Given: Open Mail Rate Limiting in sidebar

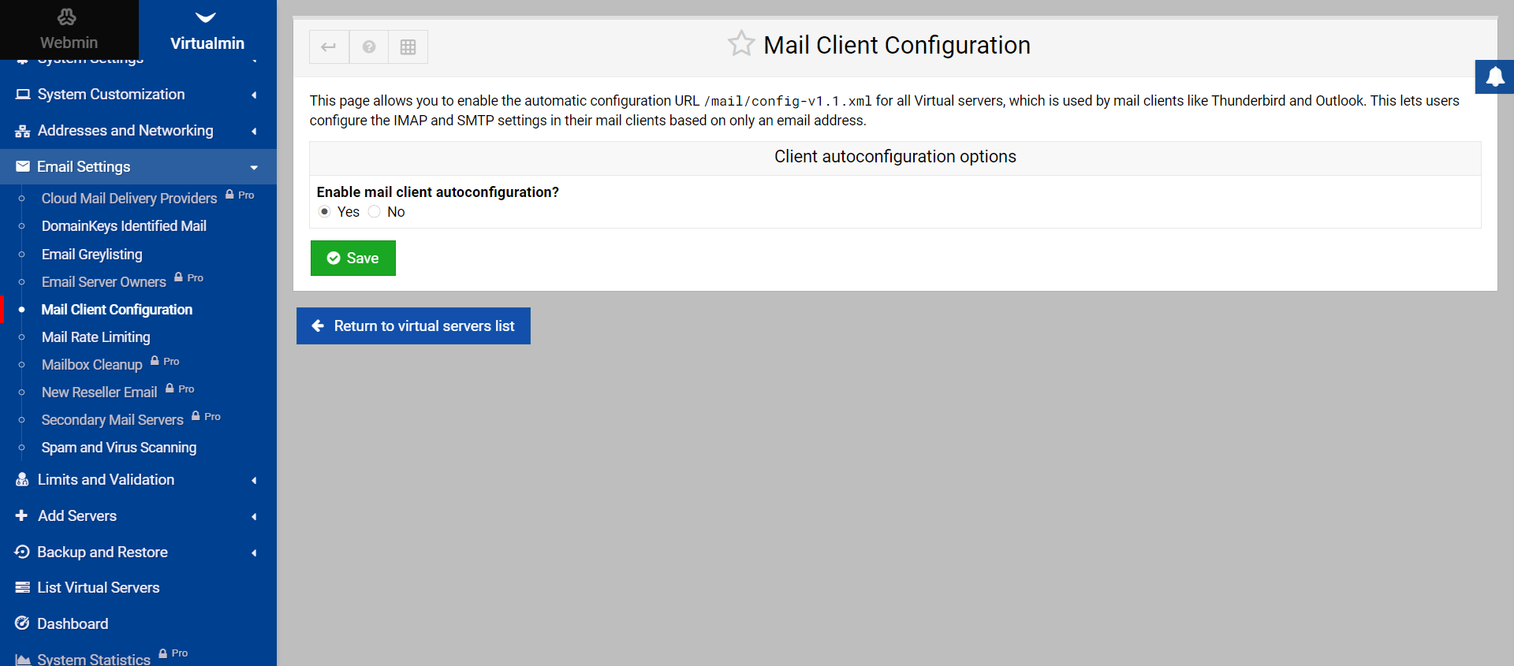Looking at the screenshot, I should 95,337.
